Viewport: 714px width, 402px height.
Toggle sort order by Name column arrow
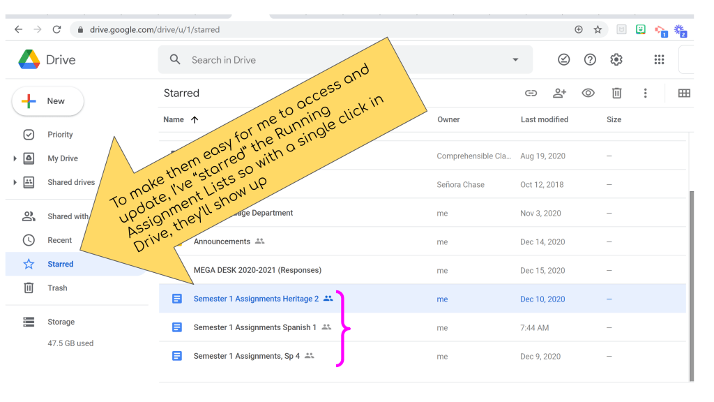coord(195,120)
